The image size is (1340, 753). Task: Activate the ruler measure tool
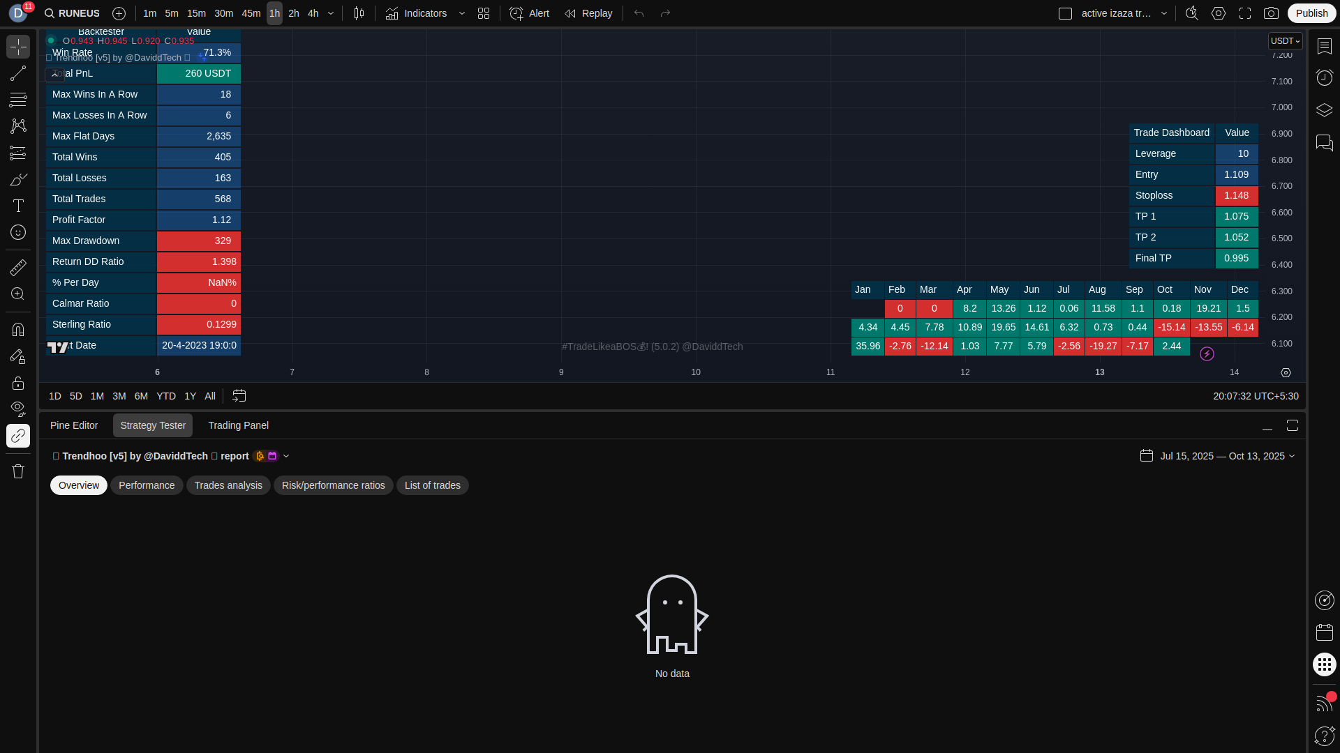pyautogui.click(x=18, y=267)
